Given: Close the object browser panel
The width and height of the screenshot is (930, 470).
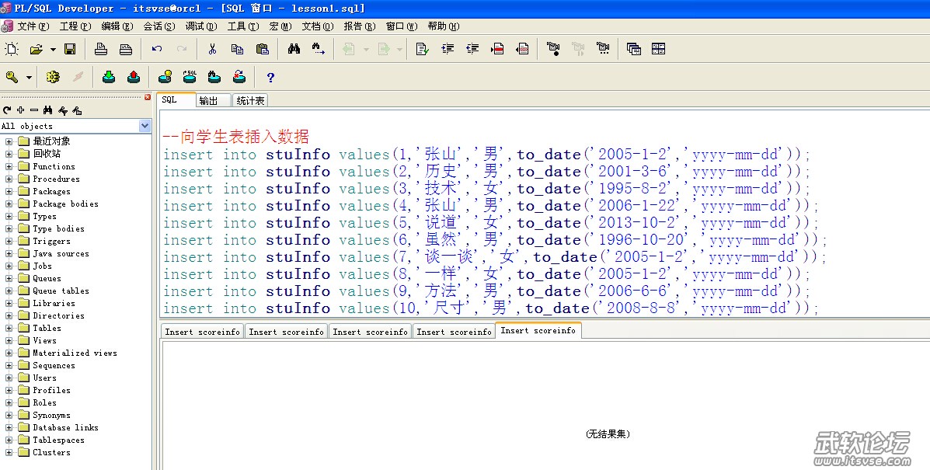Looking at the screenshot, I should tap(148, 97).
